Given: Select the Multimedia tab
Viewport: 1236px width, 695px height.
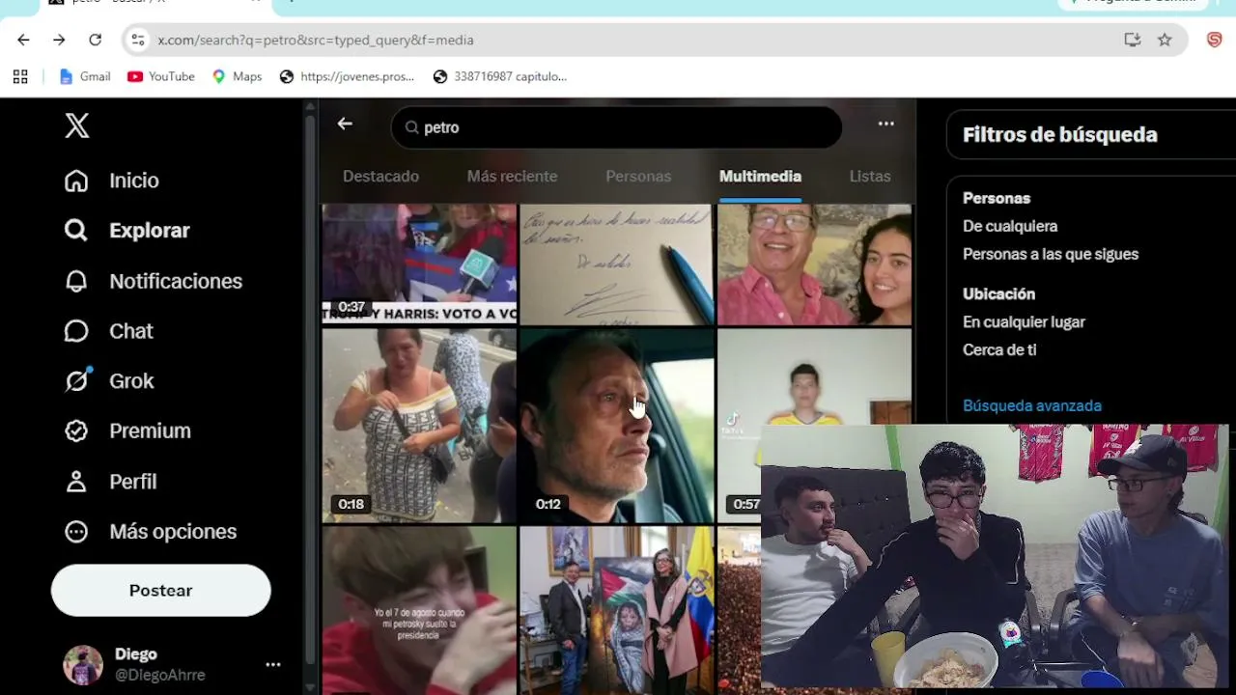Looking at the screenshot, I should [x=760, y=177].
